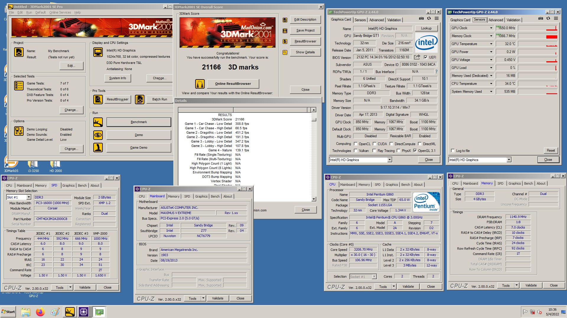Toggle the OpenCL checkbox

[x=356, y=144]
